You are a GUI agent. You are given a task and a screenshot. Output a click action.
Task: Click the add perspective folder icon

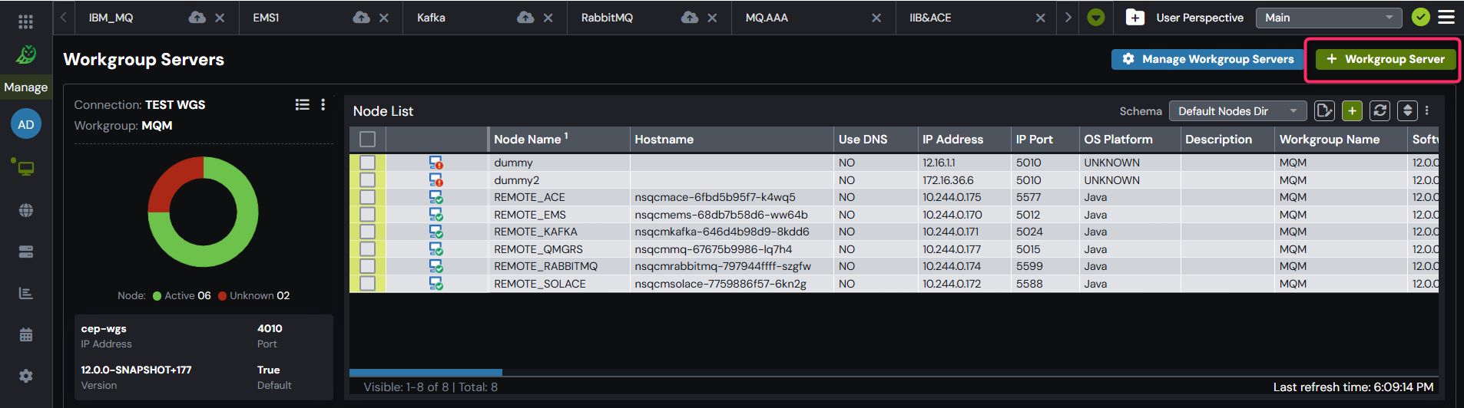(x=1135, y=17)
